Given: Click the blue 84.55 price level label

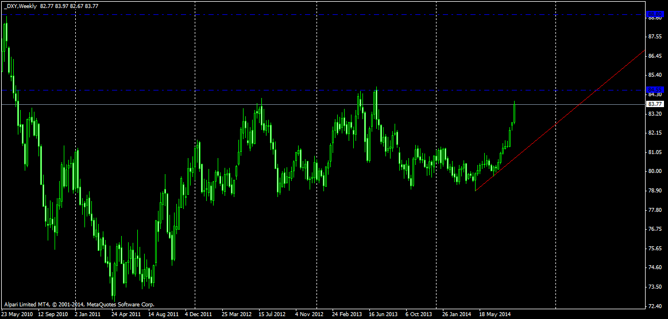Looking at the screenshot, I should pyautogui.click(x=654, y=89).
